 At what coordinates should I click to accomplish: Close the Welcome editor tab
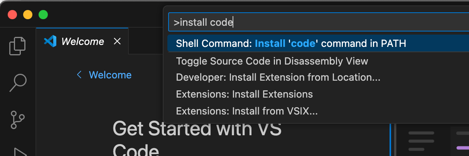[117, 41]
